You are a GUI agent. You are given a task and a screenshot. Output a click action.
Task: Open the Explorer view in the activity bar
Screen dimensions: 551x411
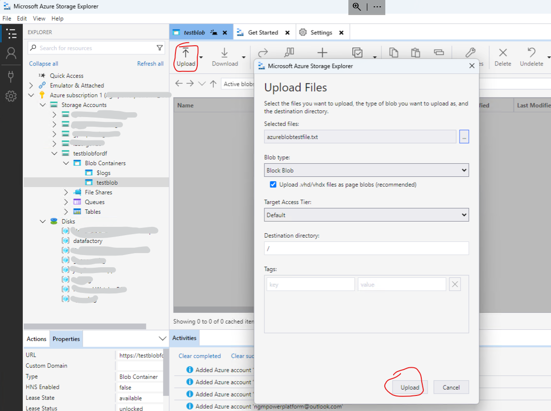point(11,34)
